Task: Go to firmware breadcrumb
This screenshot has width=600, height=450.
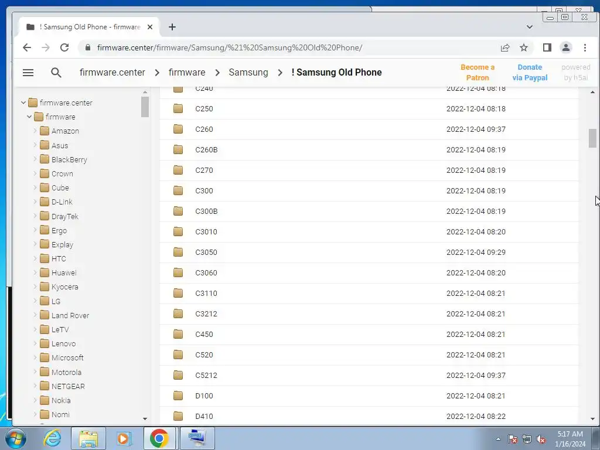Action: [187, 72]
